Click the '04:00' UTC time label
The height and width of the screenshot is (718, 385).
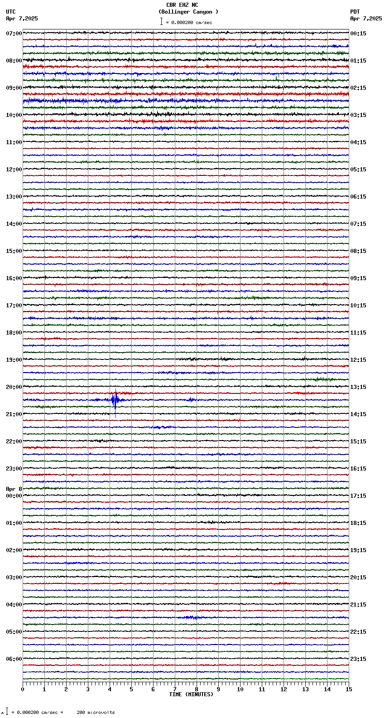(14, 605)
